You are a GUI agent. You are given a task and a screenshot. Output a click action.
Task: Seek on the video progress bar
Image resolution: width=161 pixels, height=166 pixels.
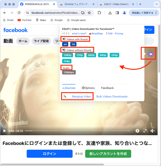click(77, 131)
